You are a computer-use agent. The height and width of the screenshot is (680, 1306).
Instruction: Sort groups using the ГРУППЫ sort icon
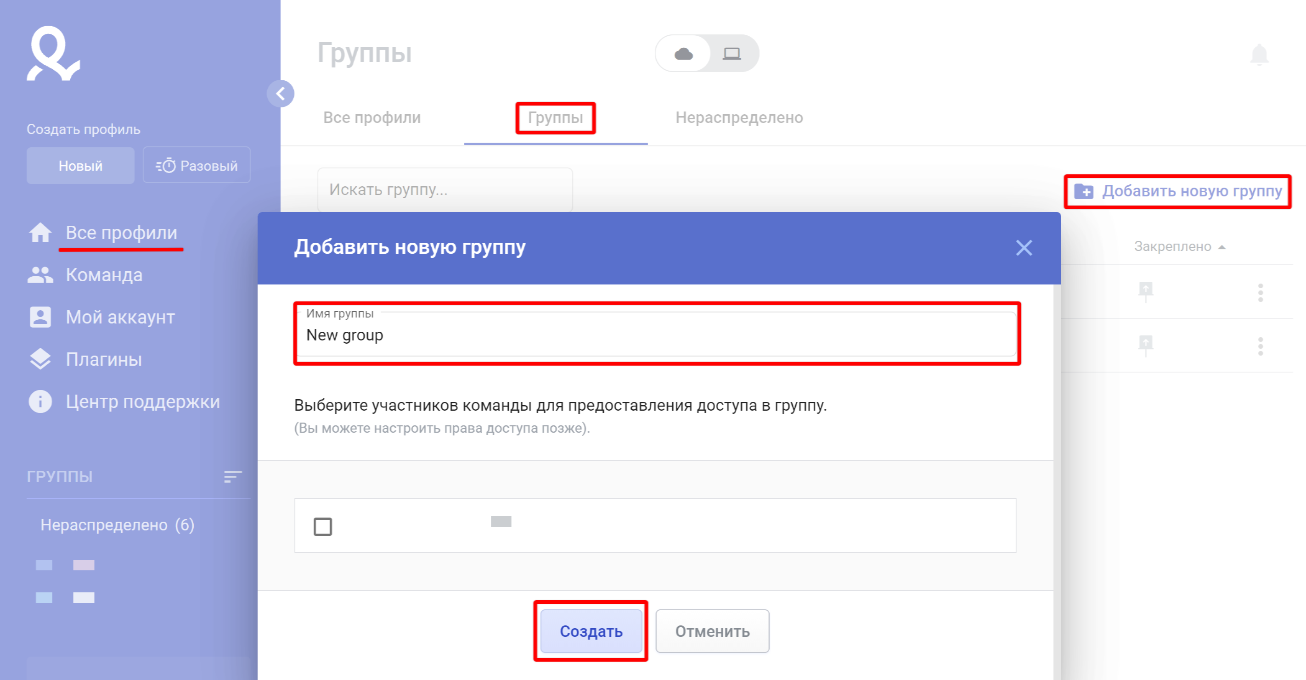pos(233,476)
